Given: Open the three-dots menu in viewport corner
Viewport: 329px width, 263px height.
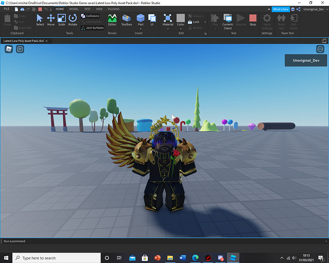Looking at the screenshot, I should [x=320, y=49].
